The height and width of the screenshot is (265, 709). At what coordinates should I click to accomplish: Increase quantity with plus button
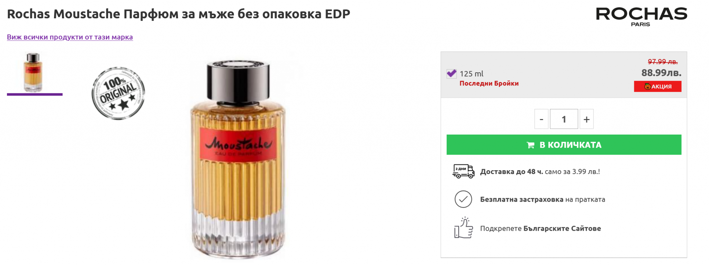[x=586, y=119]
